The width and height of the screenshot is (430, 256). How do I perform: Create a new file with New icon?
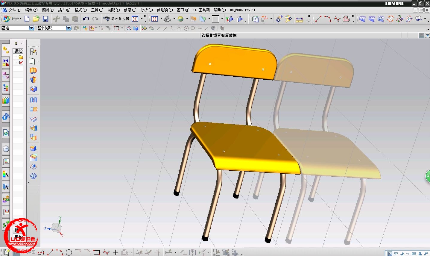[27, 19]
